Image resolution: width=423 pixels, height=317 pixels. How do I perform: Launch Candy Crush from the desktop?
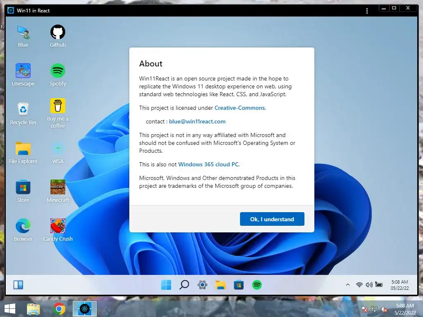pyautogui.click(x=58, y=230)
